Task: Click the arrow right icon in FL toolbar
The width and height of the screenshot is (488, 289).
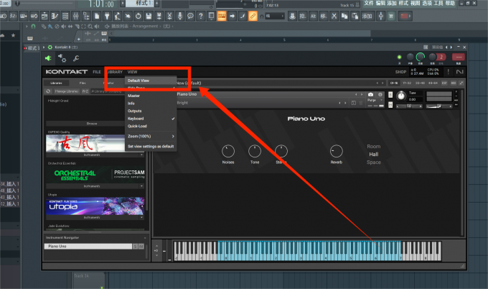Action: [232, 16]
